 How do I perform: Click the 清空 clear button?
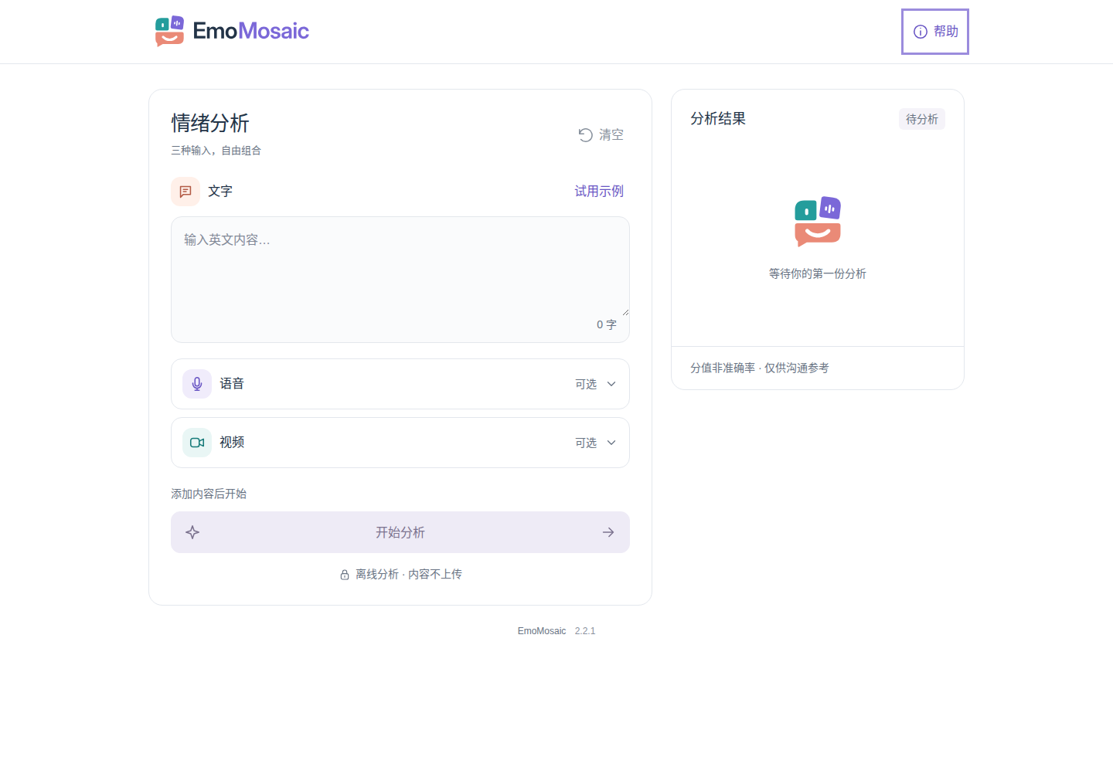point(601,134)
